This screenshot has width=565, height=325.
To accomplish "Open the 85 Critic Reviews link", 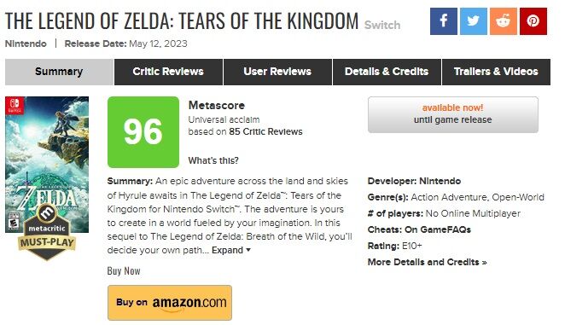I will click(x=265, y=132).
